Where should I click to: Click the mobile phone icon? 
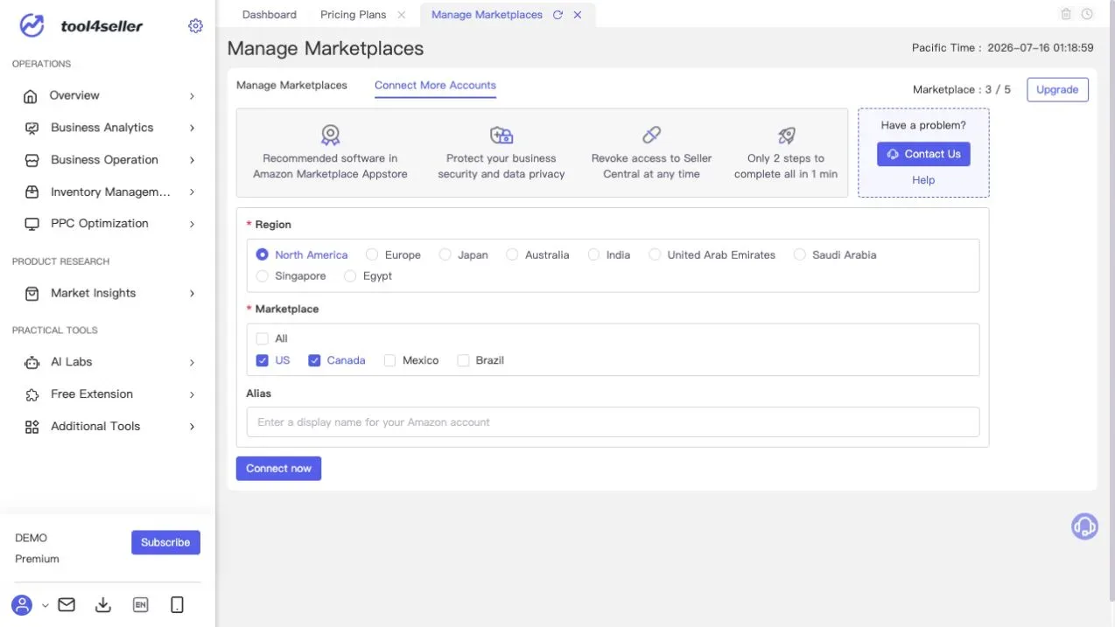tap(177, 604)
